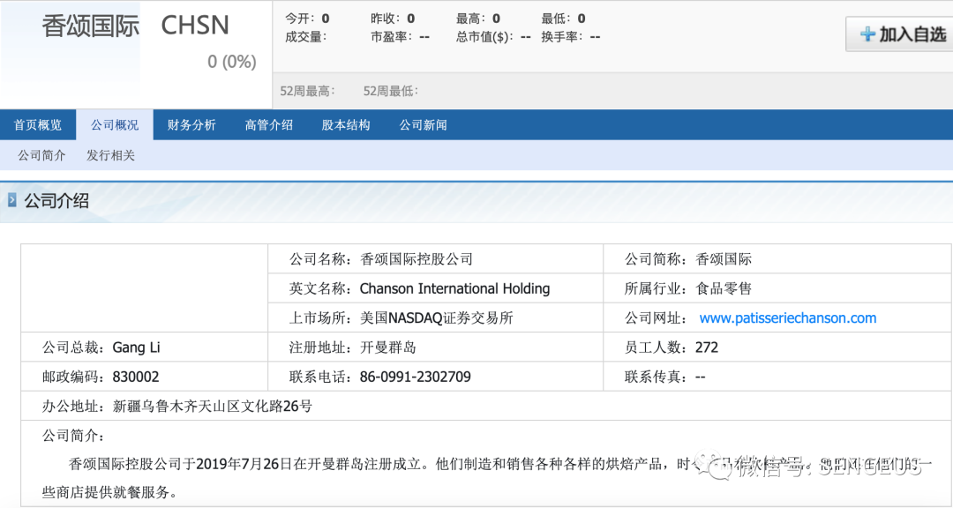Click the 香颂国际 stock name title
This screenshot has width=953, height=508.
click(x=91, y=26)
